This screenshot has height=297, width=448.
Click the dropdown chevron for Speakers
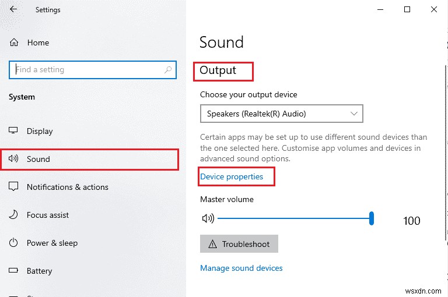pyautogui.click(x=353, y=114)
